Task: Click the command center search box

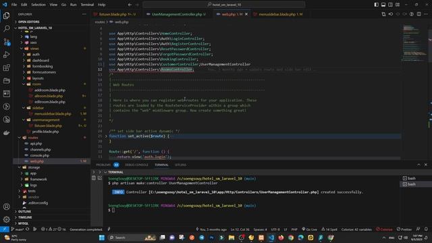Action: [x=224, y=5]
